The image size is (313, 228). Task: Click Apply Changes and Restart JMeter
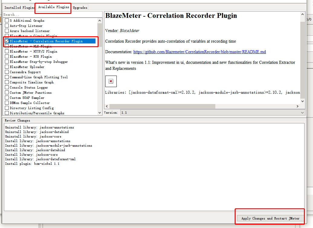tap(270, 218)
